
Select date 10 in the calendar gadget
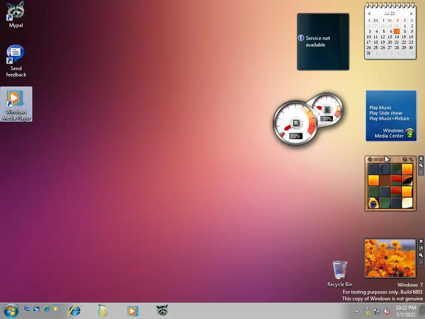[x=369, y=37]
